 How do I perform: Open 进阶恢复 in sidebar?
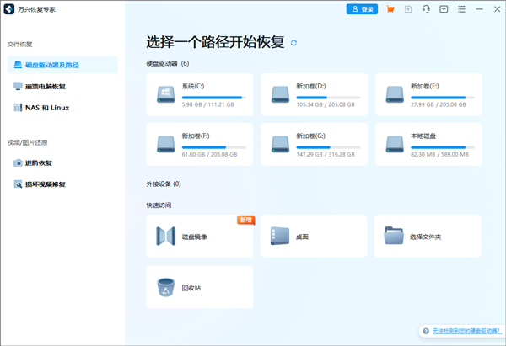(x=62, y=163)
